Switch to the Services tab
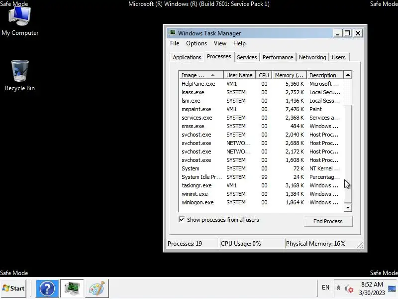 [x=247, y=57]
